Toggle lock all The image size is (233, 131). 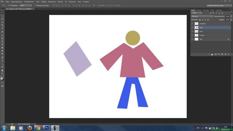click(x=208, y=20)
